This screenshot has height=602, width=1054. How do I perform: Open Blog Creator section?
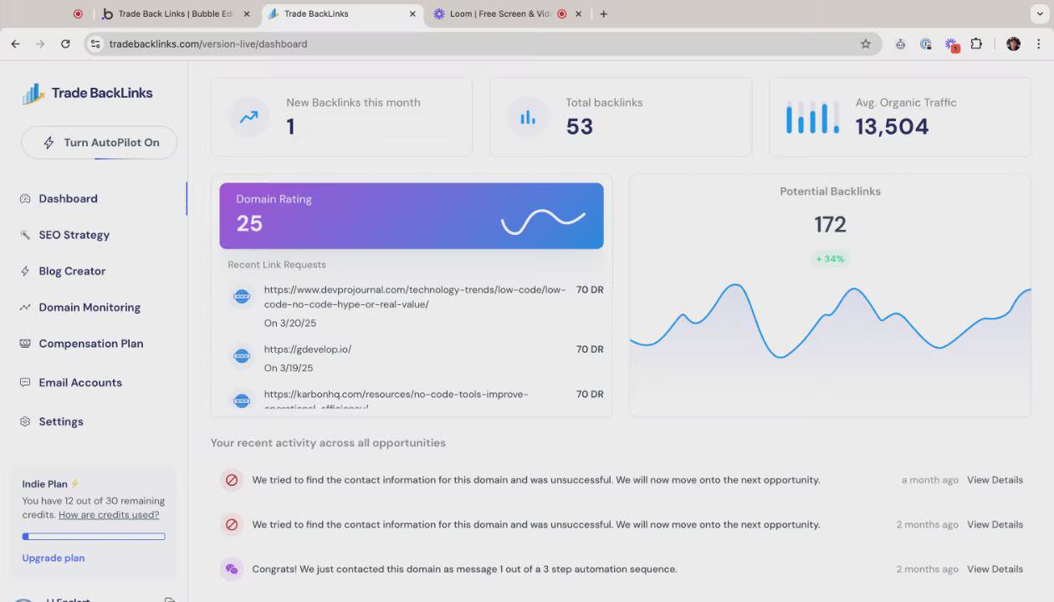coord(72,271)
